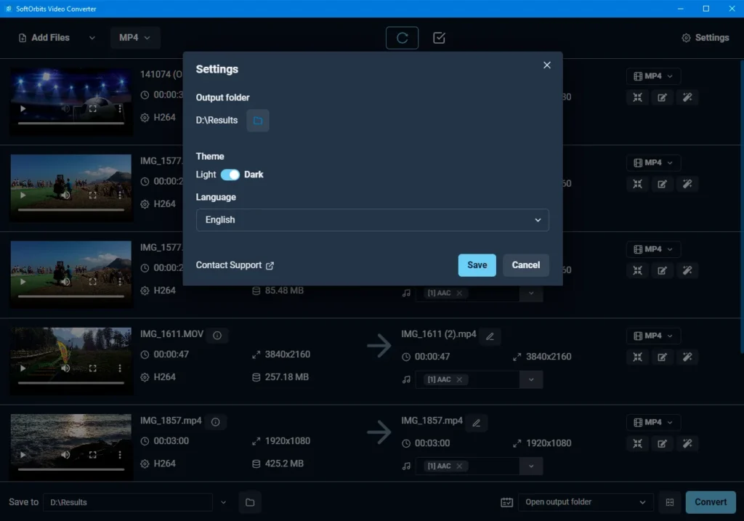744x521 pixels.
Task: Open the Language dropdown in Settings
Action: click(372, 219)
